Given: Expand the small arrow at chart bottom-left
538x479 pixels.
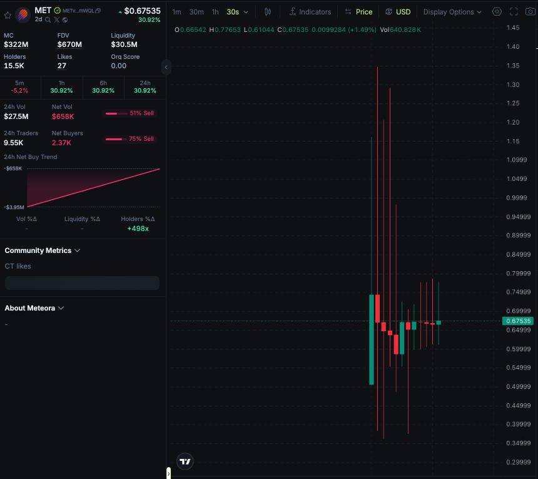Looking at the screenshot, I should (168, 473).
